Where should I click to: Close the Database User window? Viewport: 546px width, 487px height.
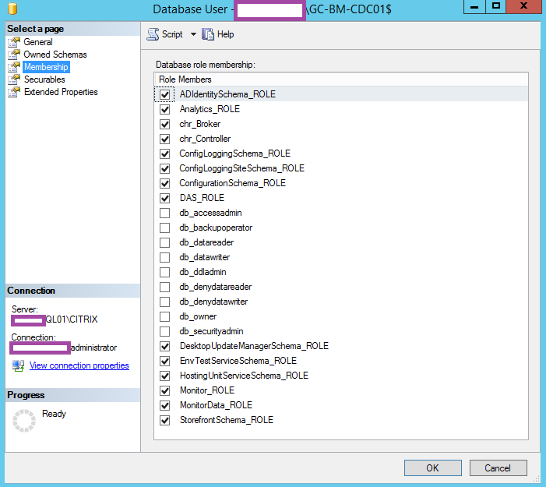tap(523, 6)
